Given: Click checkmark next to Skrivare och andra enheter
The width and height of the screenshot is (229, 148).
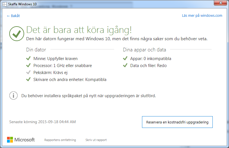Looking at the screenshot, I should pos(28,79).
